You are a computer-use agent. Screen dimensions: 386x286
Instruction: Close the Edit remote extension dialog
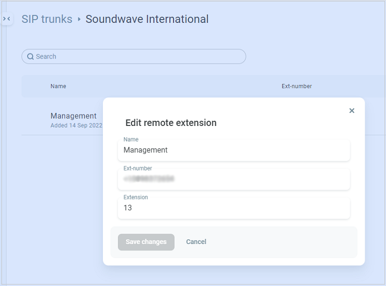coord(352,111)
